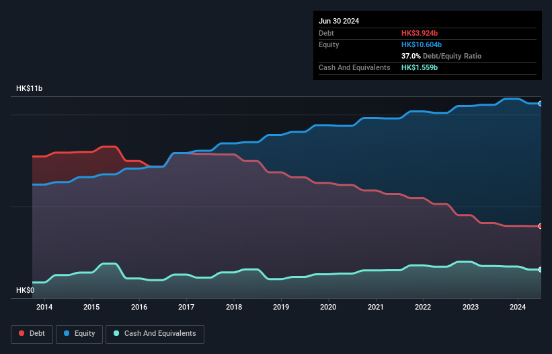Click the blue Equity endpoint marker

(541, 104)
